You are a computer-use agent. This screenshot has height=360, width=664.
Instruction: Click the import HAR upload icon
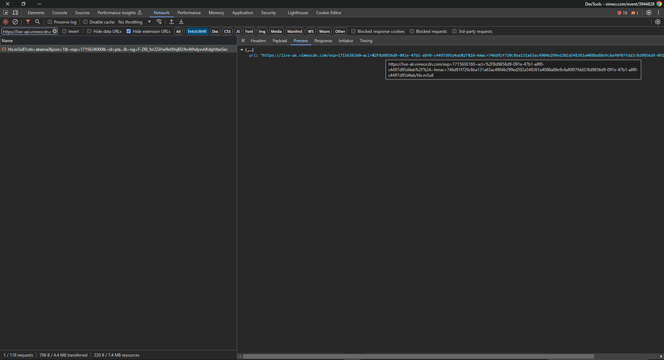pos(172,22)
